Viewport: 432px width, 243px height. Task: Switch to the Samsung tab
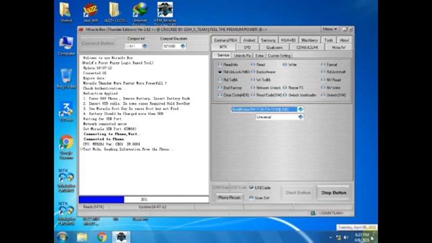click(x=268, y=40)
